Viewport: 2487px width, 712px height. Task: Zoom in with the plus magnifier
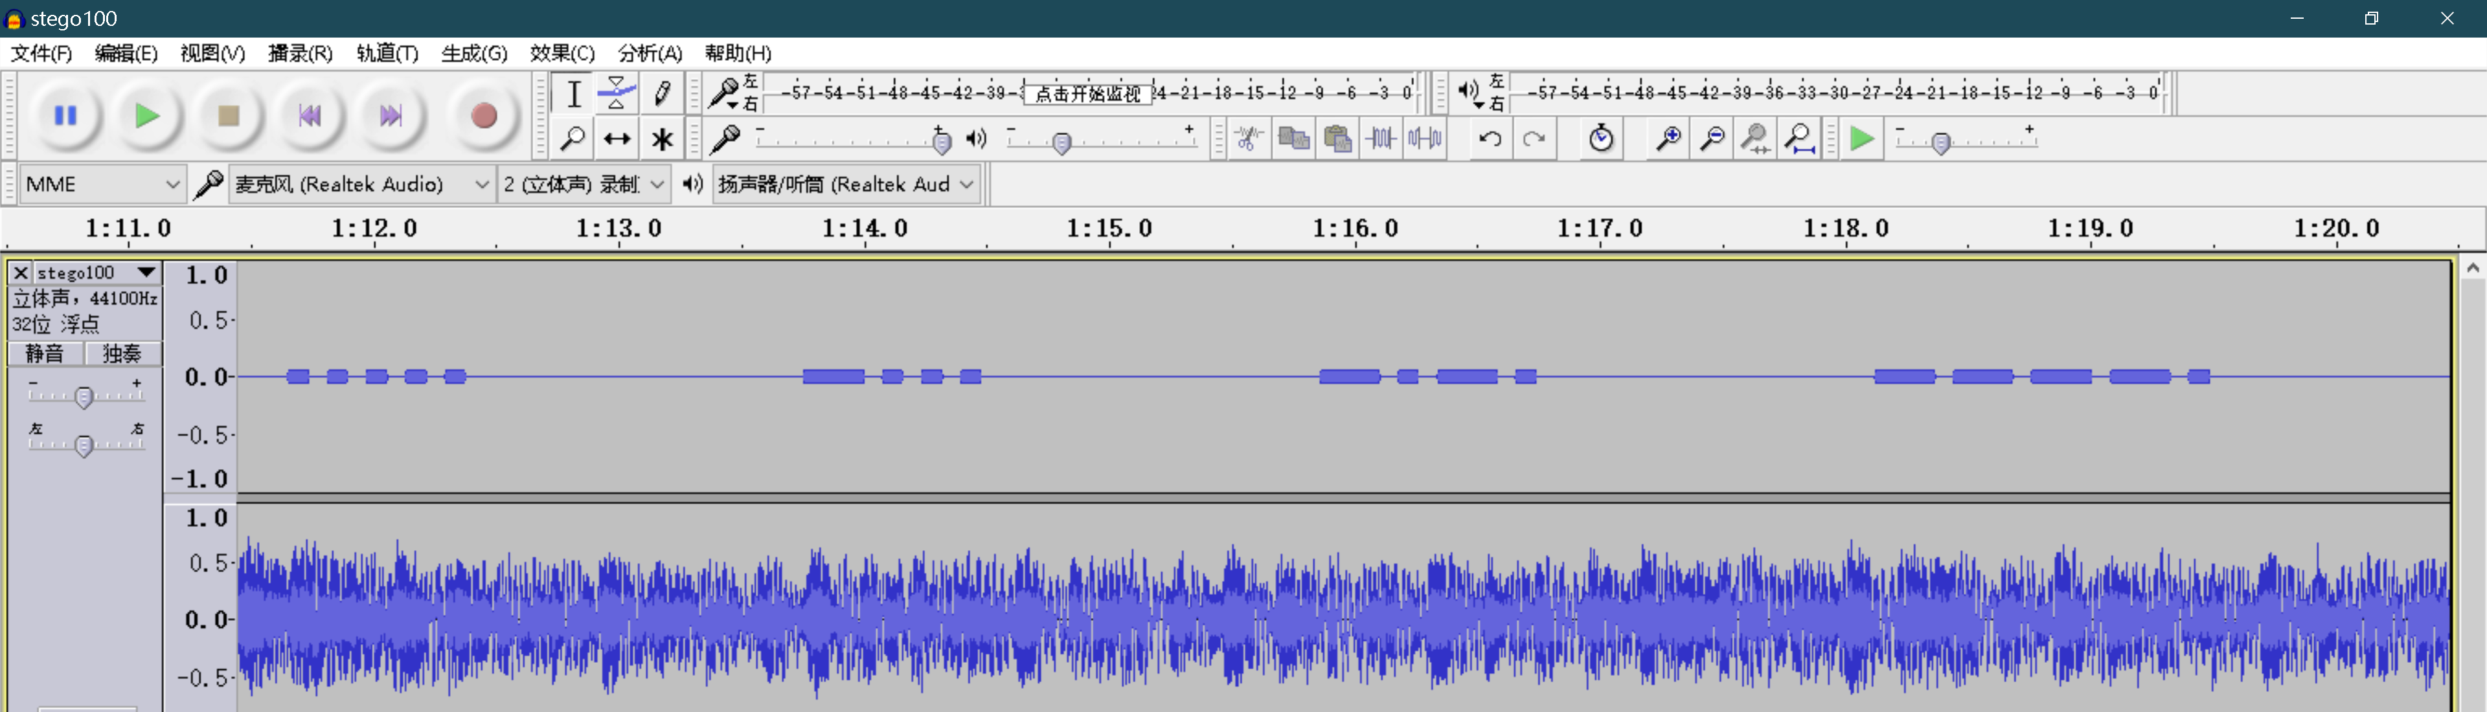click(x=1667, y=139)
